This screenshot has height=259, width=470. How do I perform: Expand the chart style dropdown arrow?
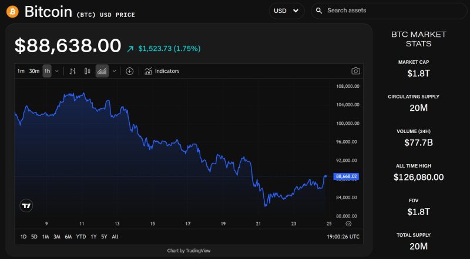114,71
